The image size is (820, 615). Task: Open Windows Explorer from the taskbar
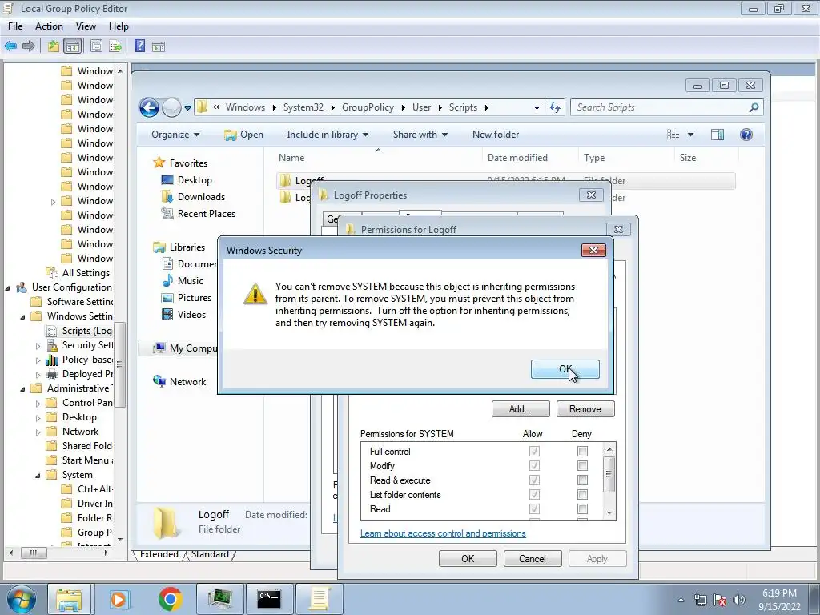click(x=69, y=599)
